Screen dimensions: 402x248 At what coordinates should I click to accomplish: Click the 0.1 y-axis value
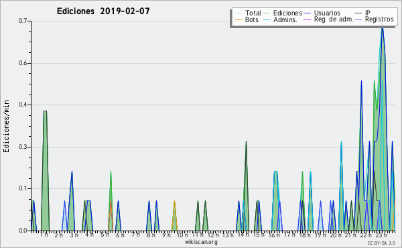pos(23,188)
